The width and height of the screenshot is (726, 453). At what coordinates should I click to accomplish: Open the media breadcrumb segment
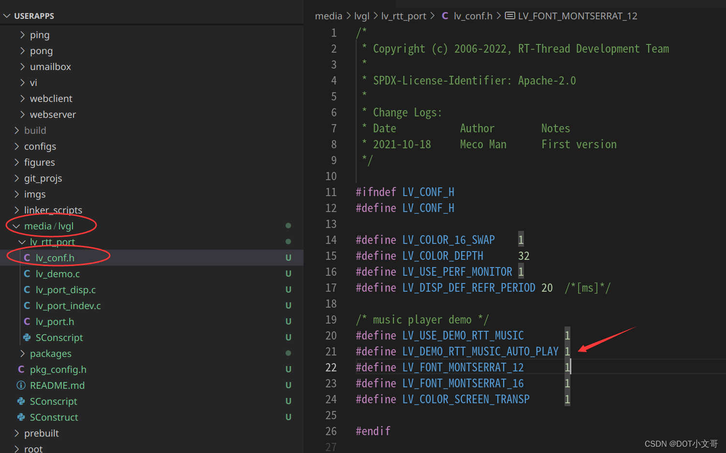pyautogui.click(x=329, y=16)
